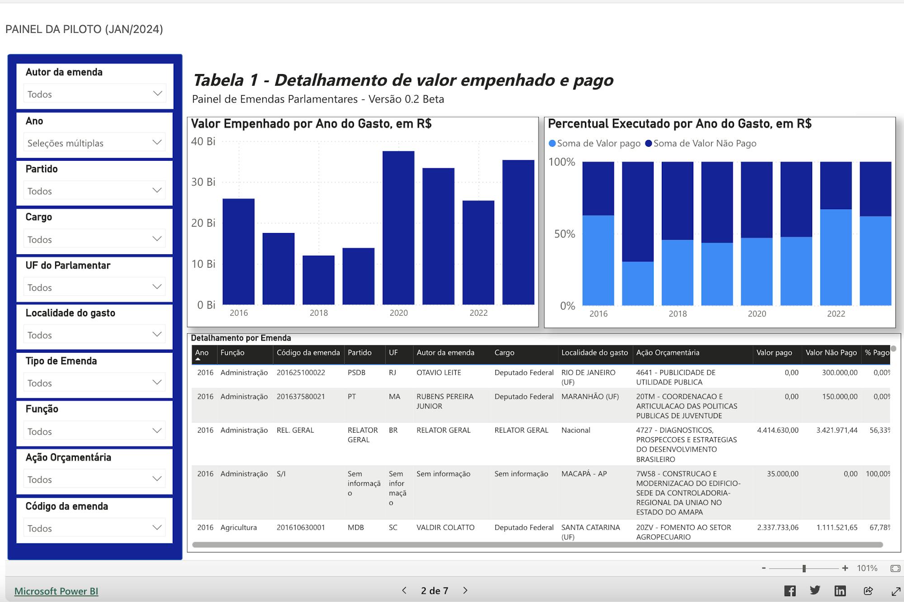Zoom out with minus icon
This screenshot has height=602, width=904.
click(x=763, y=568)
